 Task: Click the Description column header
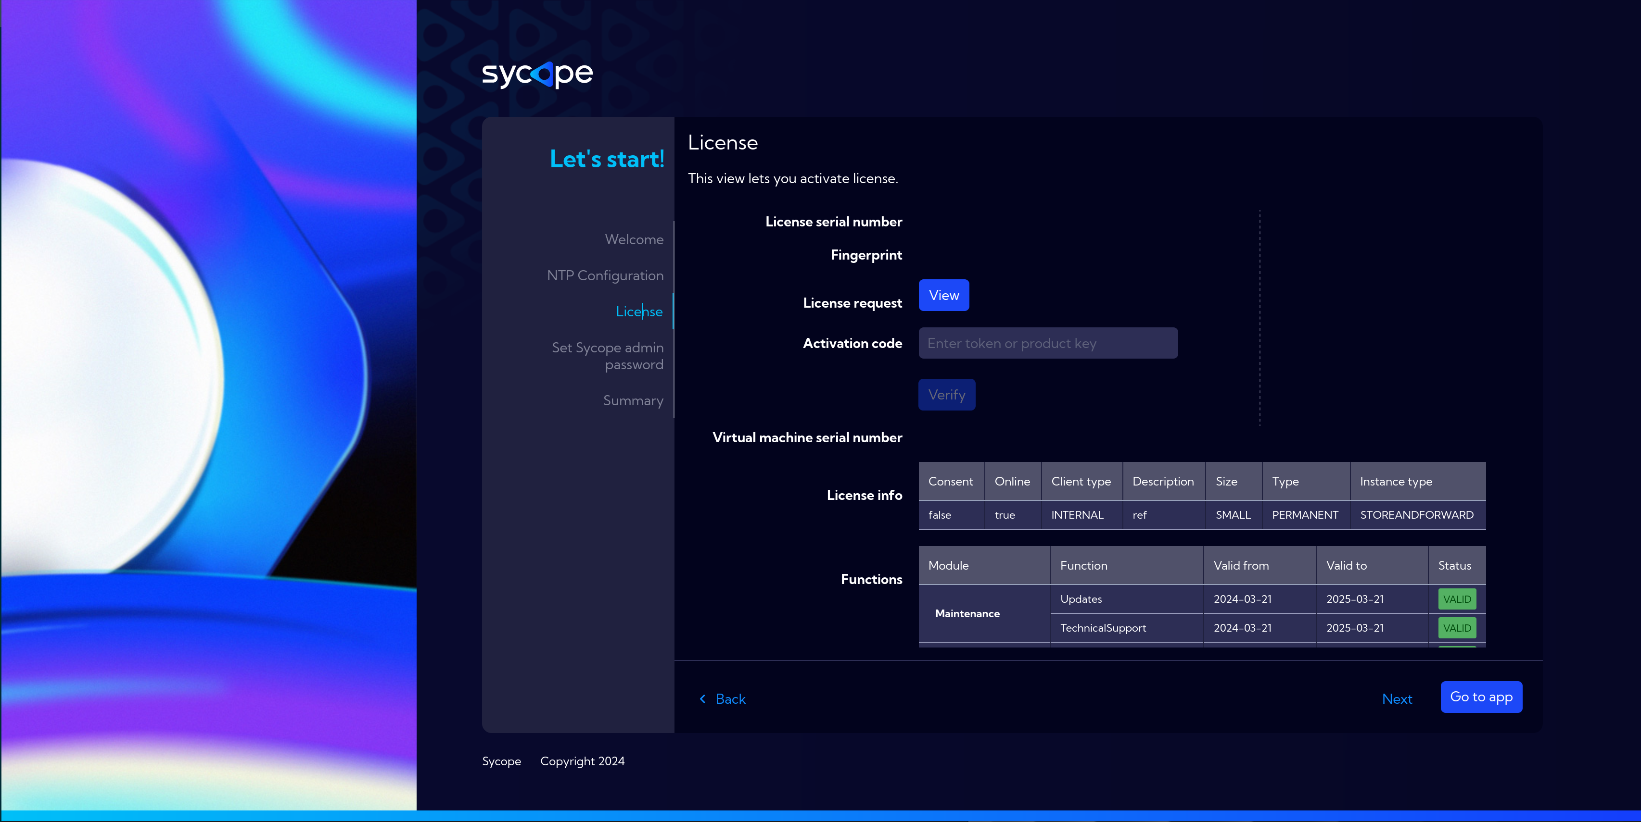[x=1163, y=481]
